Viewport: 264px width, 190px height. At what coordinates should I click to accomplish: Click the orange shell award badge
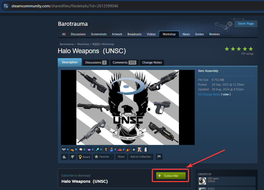tap(128, 149)
